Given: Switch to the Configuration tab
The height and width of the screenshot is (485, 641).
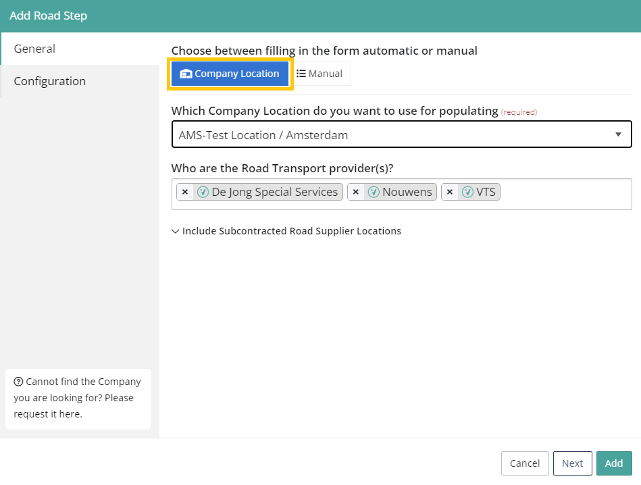Looking at the screenshot, I should (49, 81).
